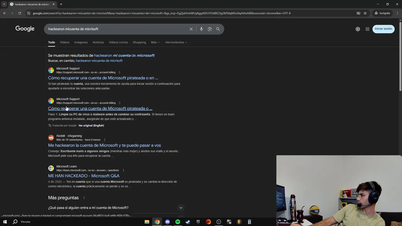Click Ver original (English) link

click(x=91, y=126)
